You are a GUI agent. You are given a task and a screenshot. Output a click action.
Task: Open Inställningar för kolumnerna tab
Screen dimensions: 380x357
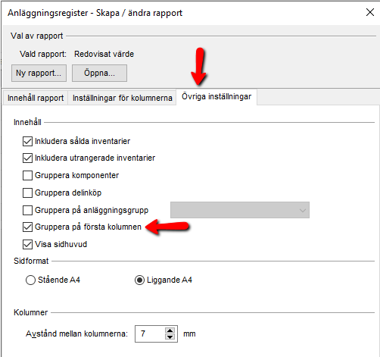point(122,98)
